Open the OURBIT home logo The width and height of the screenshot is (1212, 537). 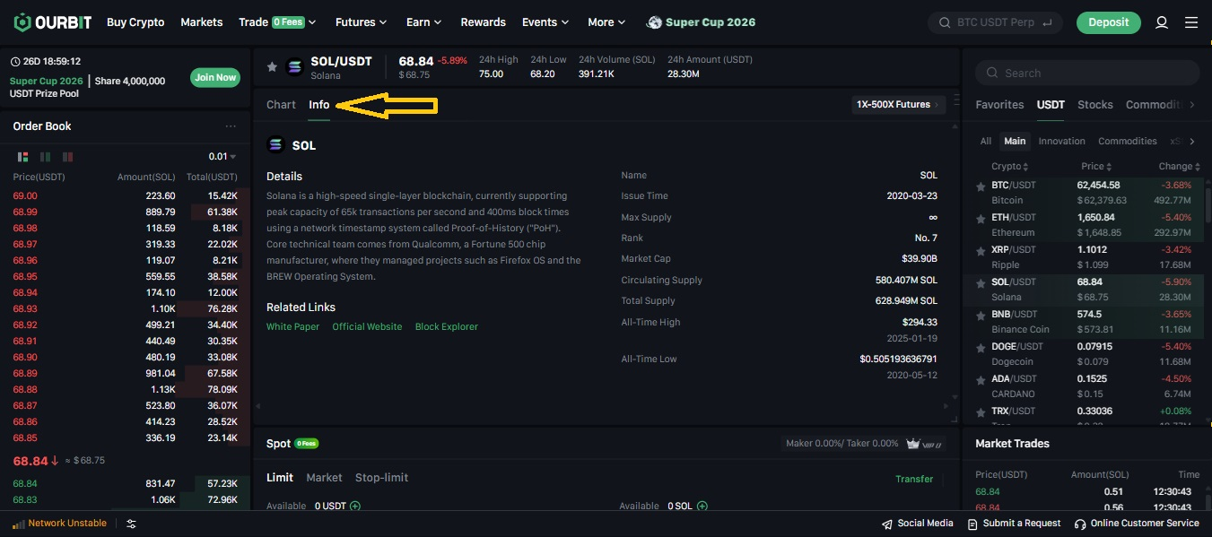click(52, 22)
